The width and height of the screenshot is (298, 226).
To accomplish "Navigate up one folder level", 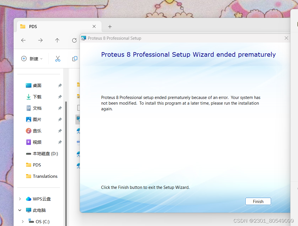I will tap(57, 40).
